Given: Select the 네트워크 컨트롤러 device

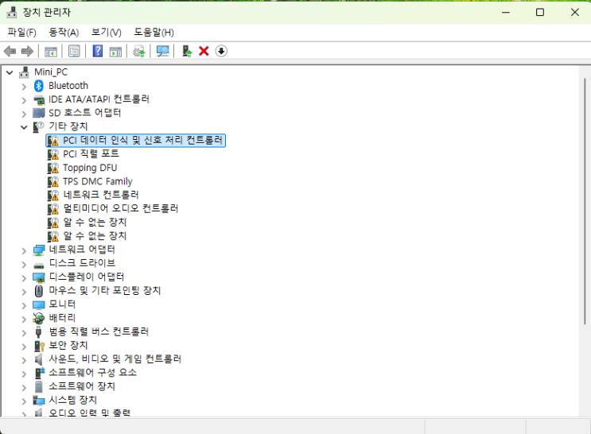Looking at the screenshot, I should coord(101,196).
